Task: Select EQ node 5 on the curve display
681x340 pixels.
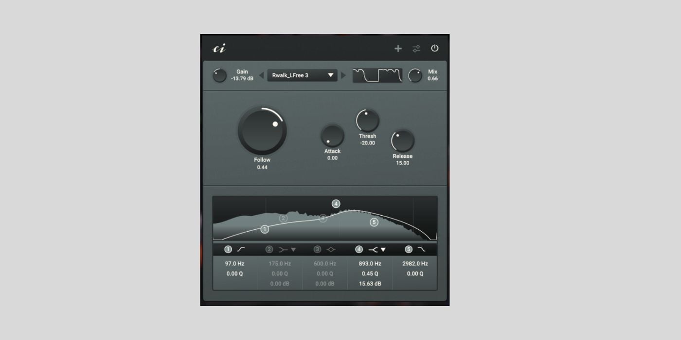Action: (374, 221)
